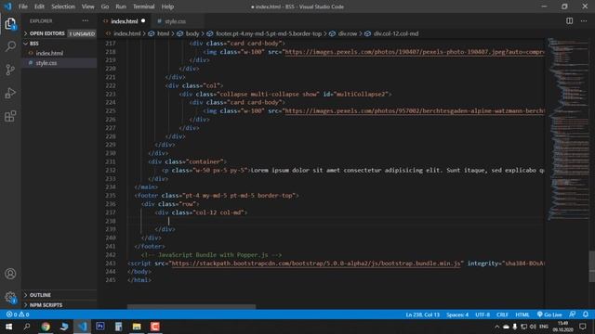Open the Selection menu
This screenshot has width=595, height=334.
[x=63, y=6]
